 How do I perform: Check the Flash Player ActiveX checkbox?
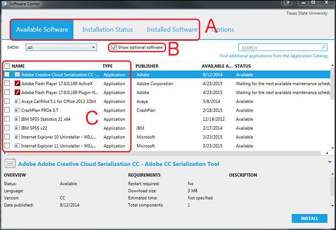[7, 83]
